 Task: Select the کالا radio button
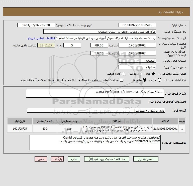(x=153, y=74)
